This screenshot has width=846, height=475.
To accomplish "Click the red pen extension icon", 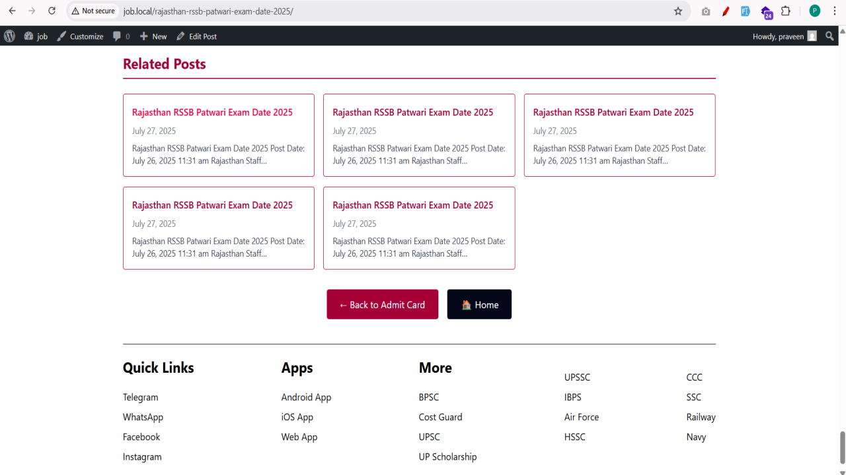I will [726, 11].
